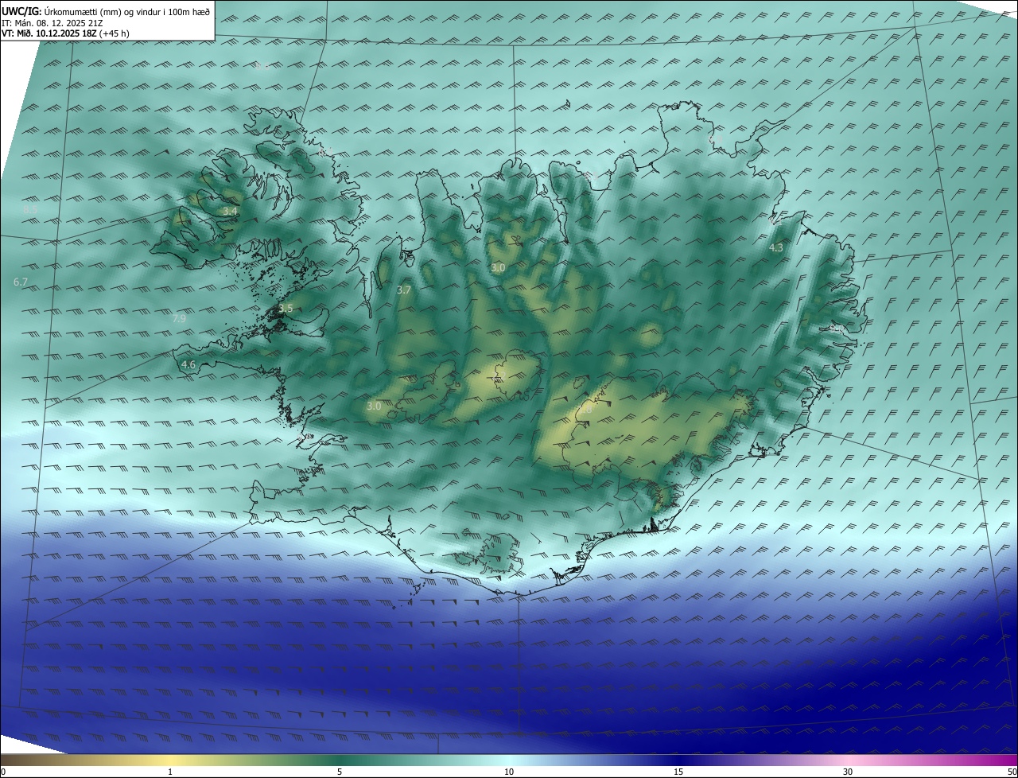Click the "50" tick label of the colorbar
This screenshot has height=778, width=1018.
point(1012,772)
